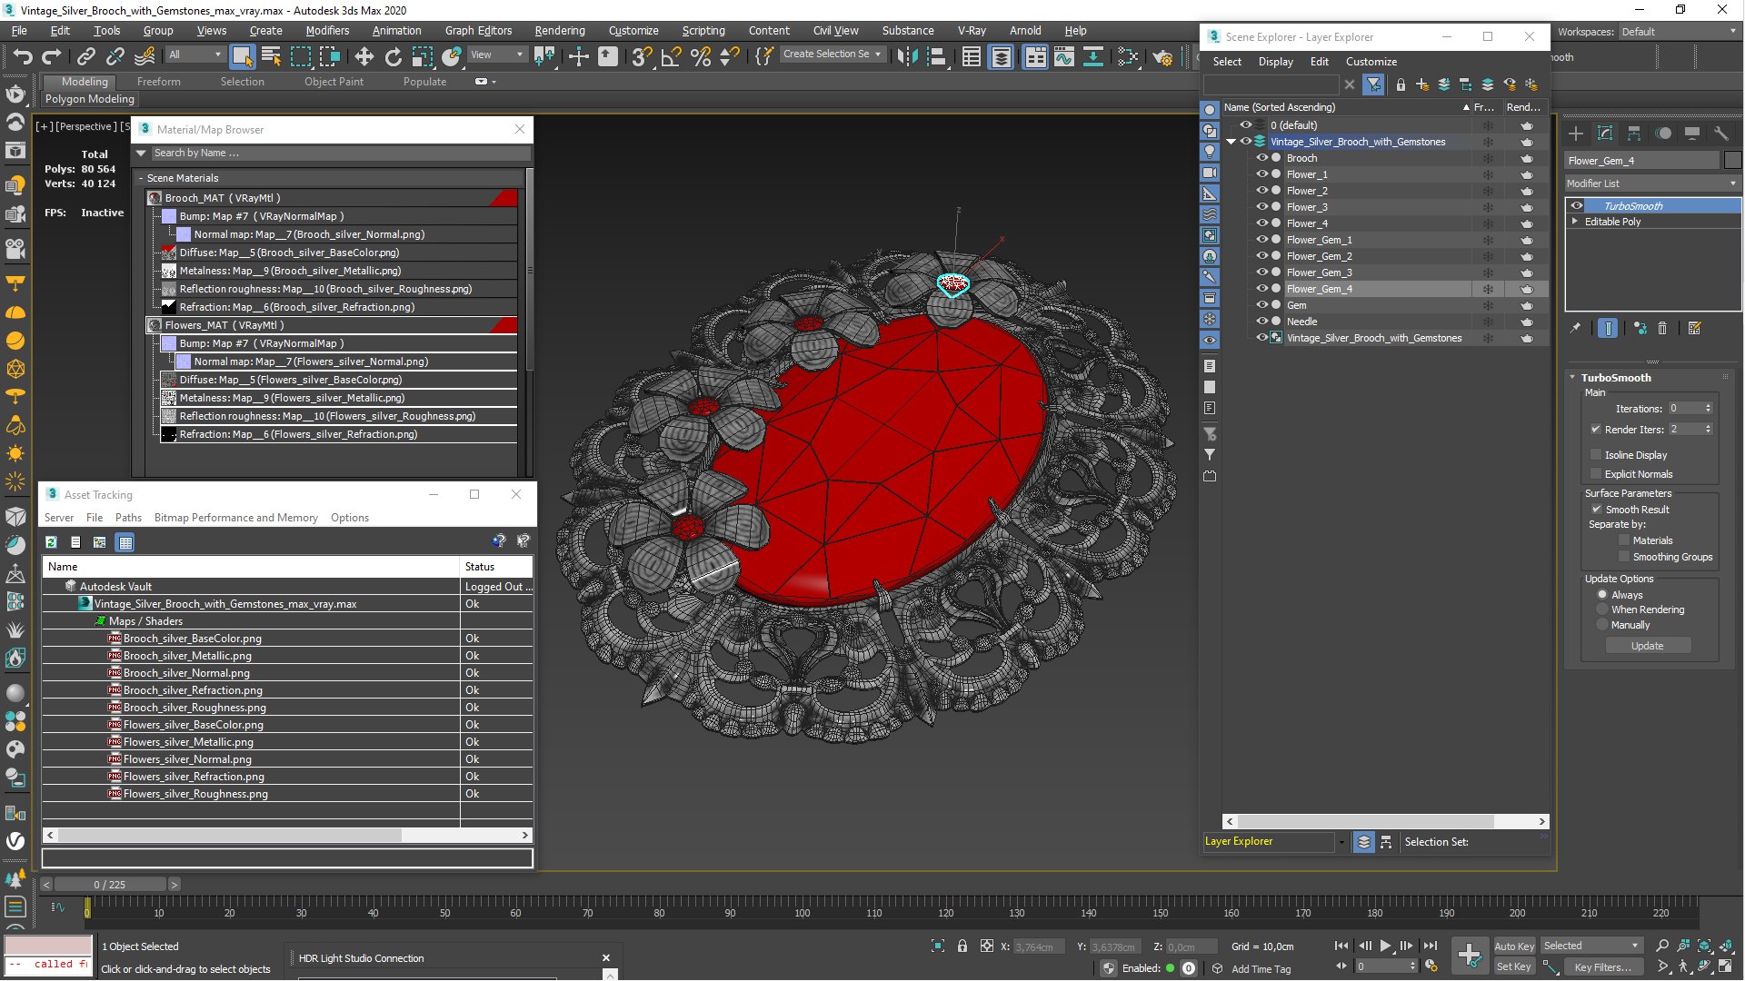1745x981 pixels.
Task: Open the Rendering menu
Action: pos(560,30)
